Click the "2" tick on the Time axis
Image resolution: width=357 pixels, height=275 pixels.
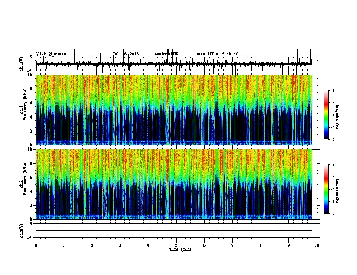coord(92,245)
